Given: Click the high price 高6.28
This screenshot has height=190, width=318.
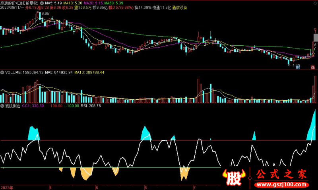Looking at the screenshot, I should [43, 8].
